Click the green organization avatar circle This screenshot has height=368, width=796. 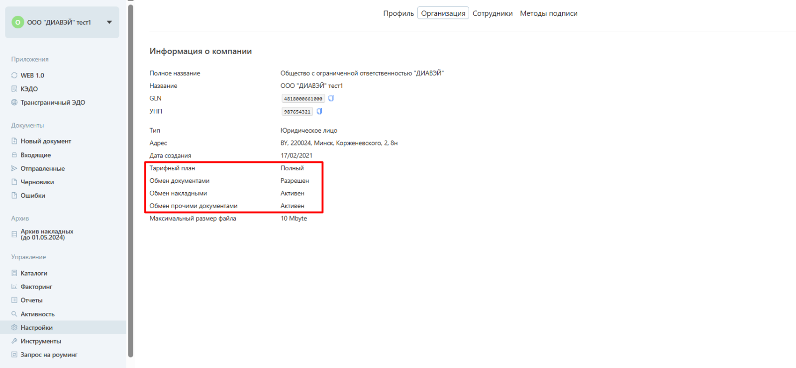tap(18, 22)
